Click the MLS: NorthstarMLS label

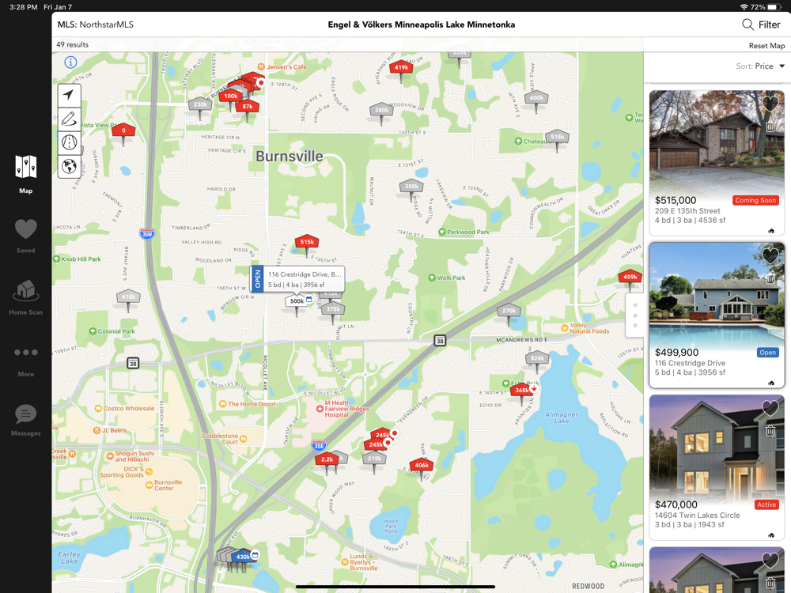click(96, 25)
